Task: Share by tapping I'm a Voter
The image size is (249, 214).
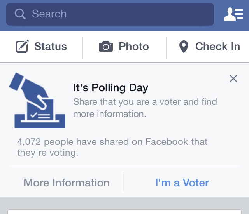Action: (x=182, y=183)
